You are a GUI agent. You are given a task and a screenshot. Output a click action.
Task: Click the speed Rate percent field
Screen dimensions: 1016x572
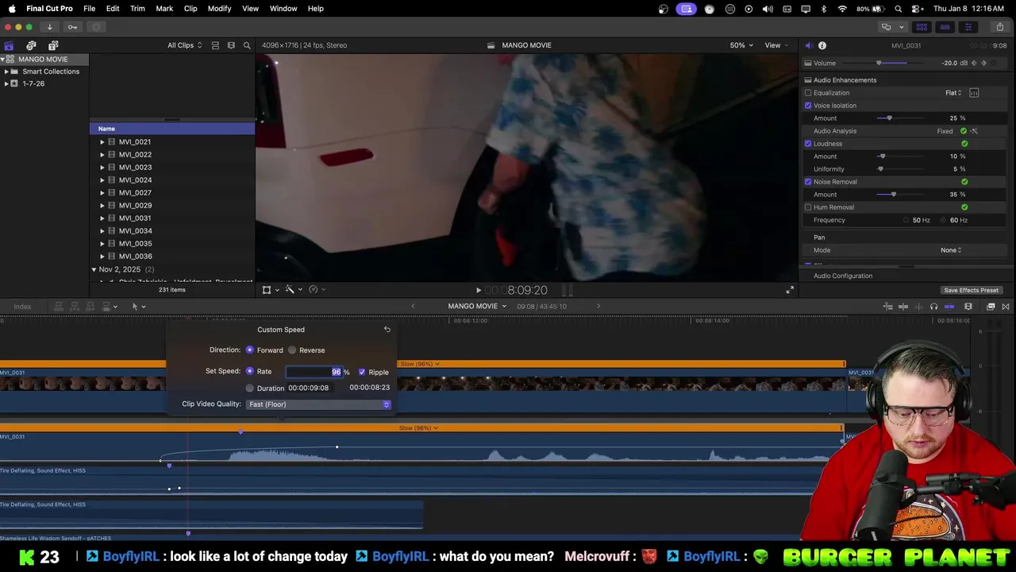(314, 372)
